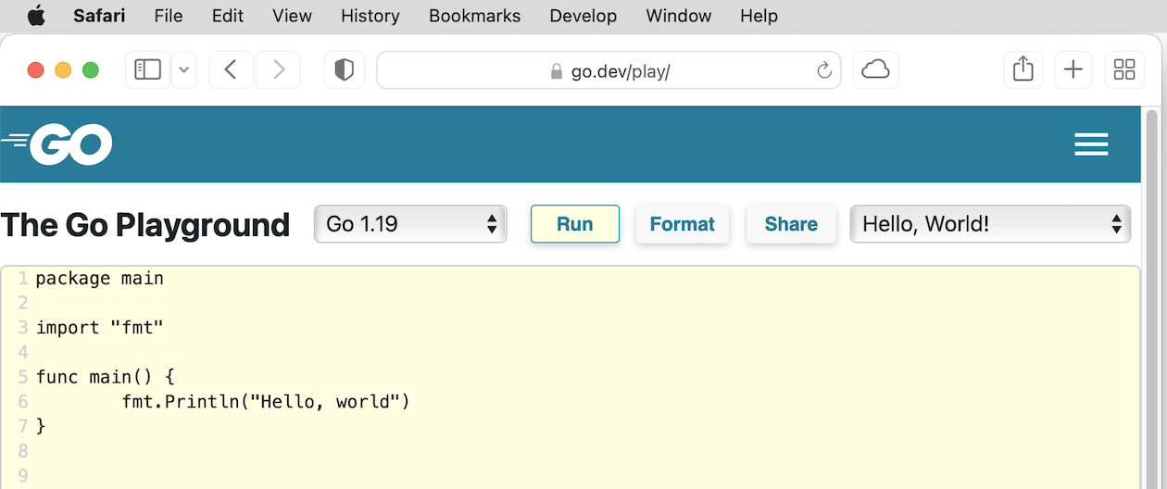This screenshot has height=489, width=1167.
Task: Click the 'package main' code line
Action: click(100, 278)
